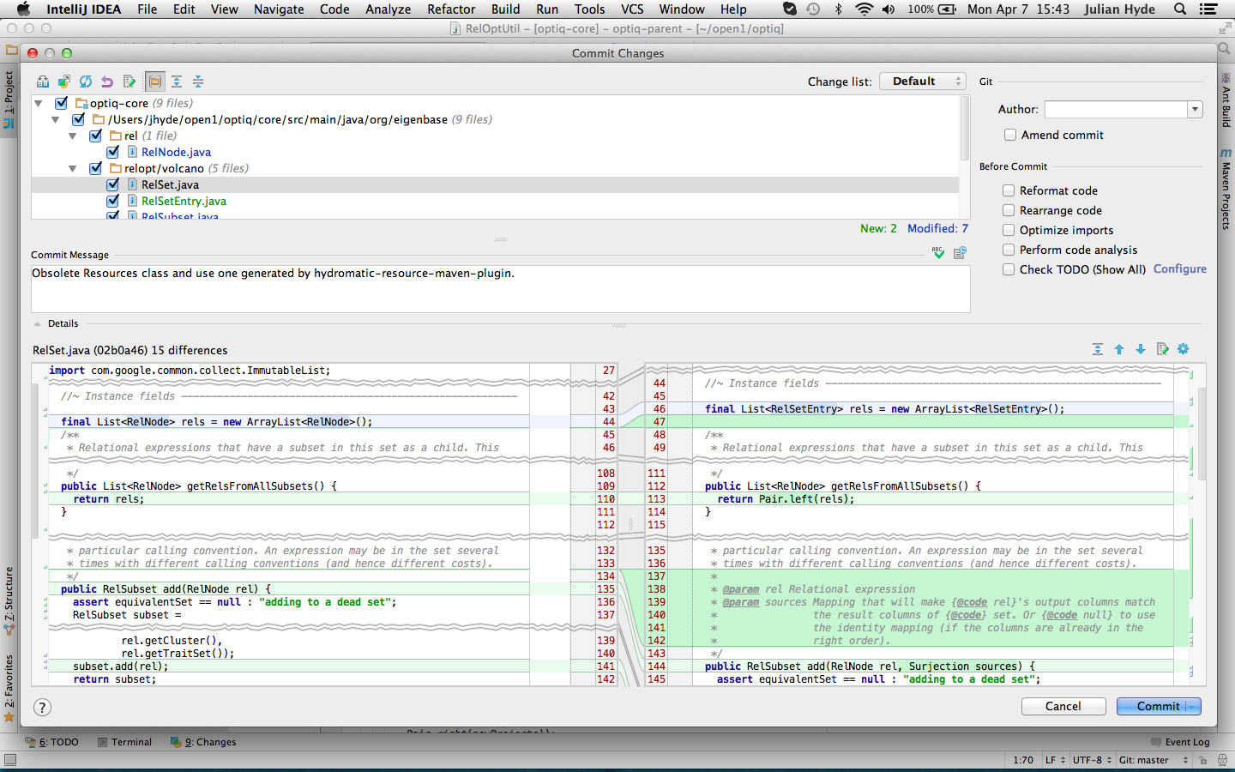Image resolution: width=1235 pixels, height=772 pixels.
Task: Click the Cancel button
Action: tap(1063, 706)
